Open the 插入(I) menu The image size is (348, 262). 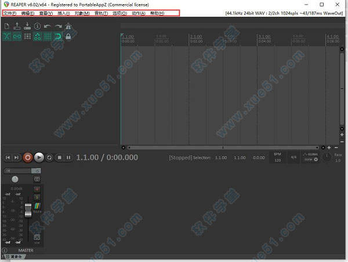[x=64, y=13]
